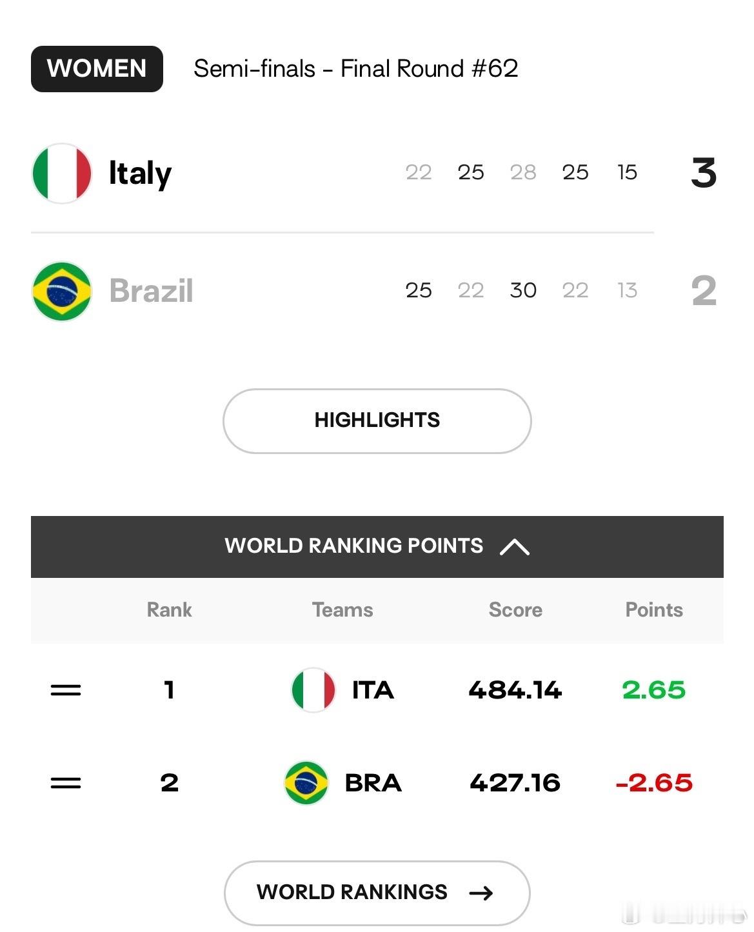This screenshot has height=932, width=754.
Task: Click the ITA flag in ranking table
Action: tap(313, 690)
